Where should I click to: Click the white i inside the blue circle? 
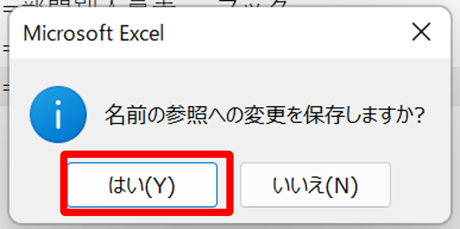click(x=58, y=114)
